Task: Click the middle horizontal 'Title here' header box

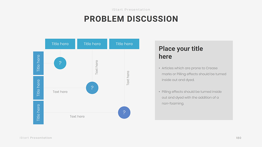Action: (x=92, y=44)
